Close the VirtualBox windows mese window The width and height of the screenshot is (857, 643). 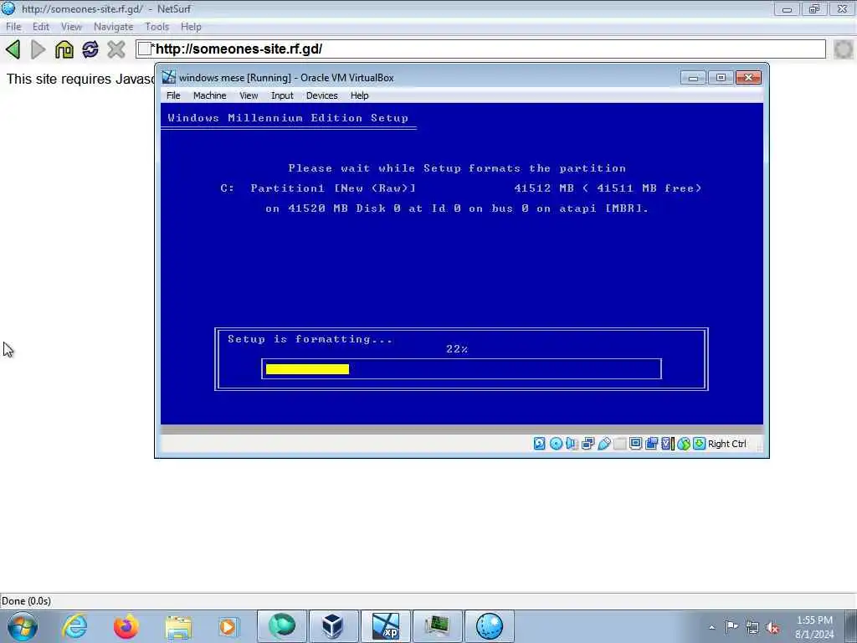coord(748,78)
